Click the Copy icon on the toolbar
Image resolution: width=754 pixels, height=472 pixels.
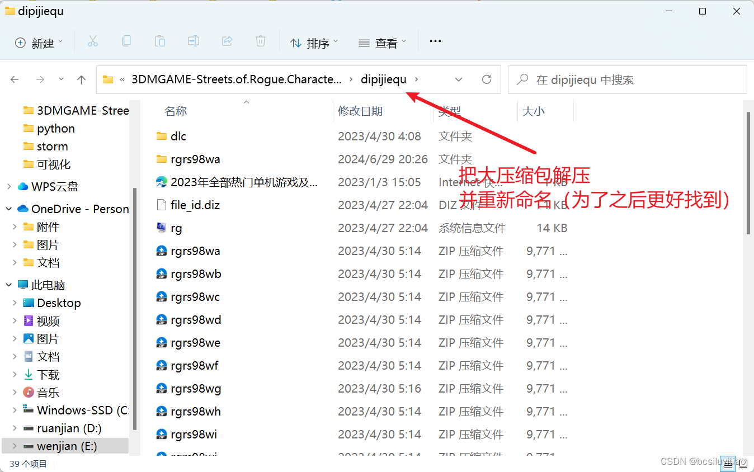[126, 41]
